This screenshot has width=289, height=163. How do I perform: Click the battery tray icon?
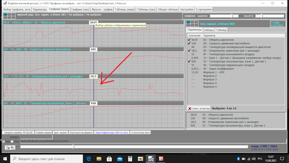(x=244, y=159)
